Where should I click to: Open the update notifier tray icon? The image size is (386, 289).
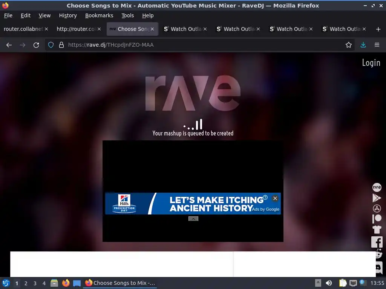[x=363, y=283]
